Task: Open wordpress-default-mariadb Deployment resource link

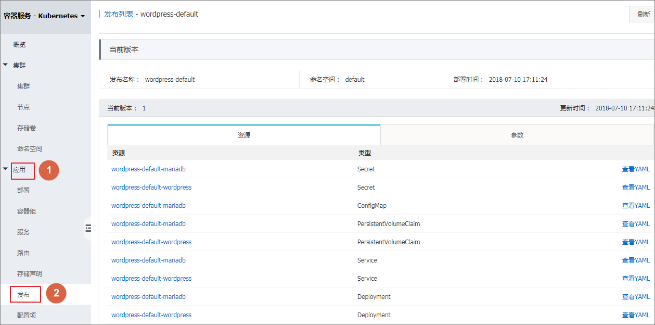Action: tap(148, 297)
